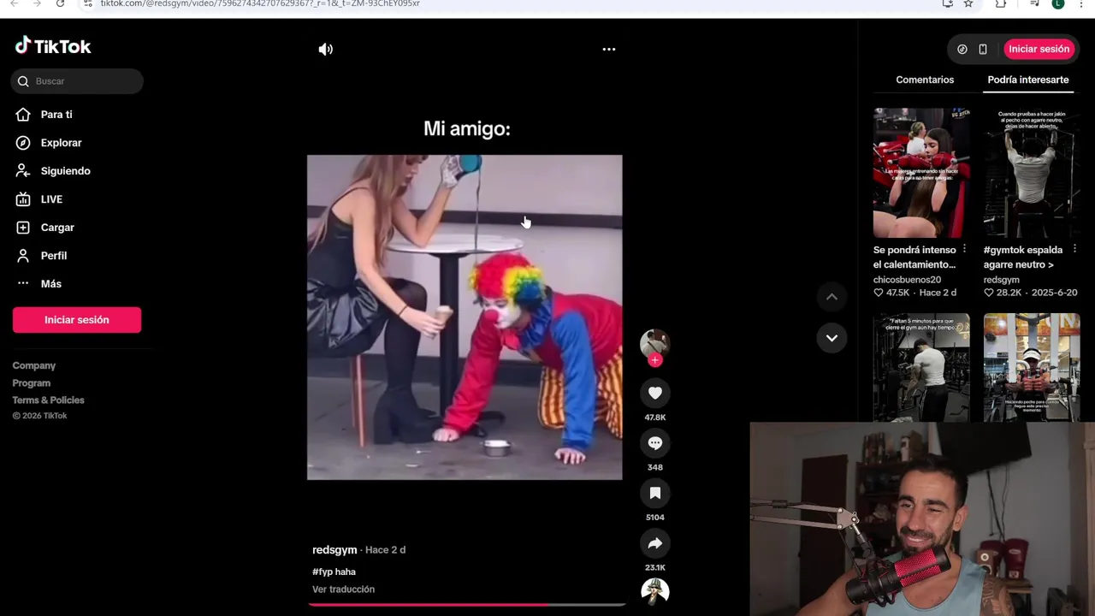Screen dimensions: 1095x616
Task: Open the browser profile avatar L
Action: (x=1058, y=3)
